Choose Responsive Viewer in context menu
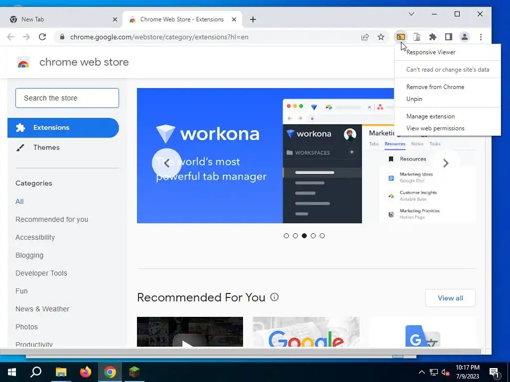The height and width of the screenshot is (382, 510). 447,52
